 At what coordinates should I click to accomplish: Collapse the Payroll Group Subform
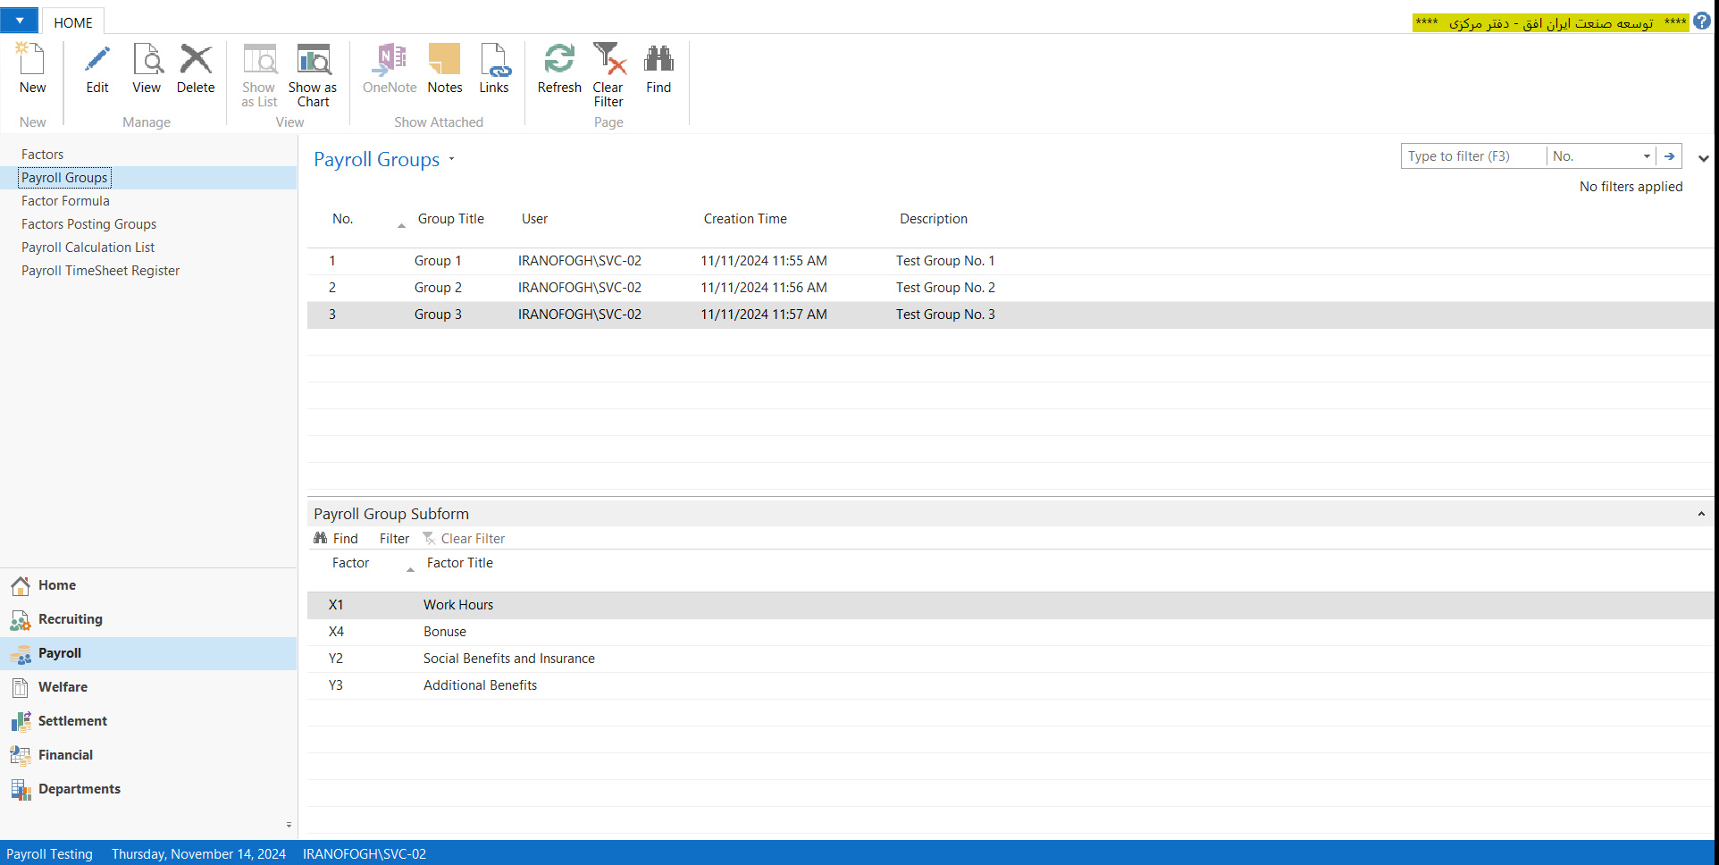point(1701,514)
